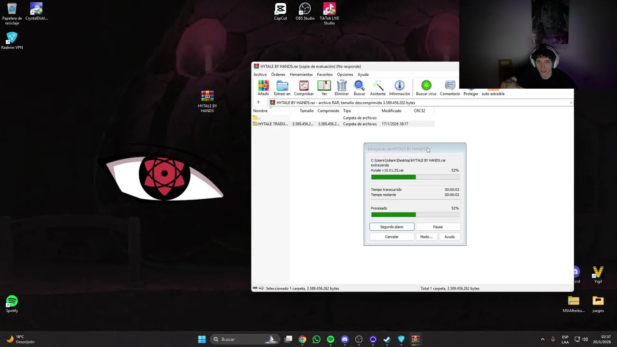
Task: Click the Eliminar trash can icon
Action: 342,88
